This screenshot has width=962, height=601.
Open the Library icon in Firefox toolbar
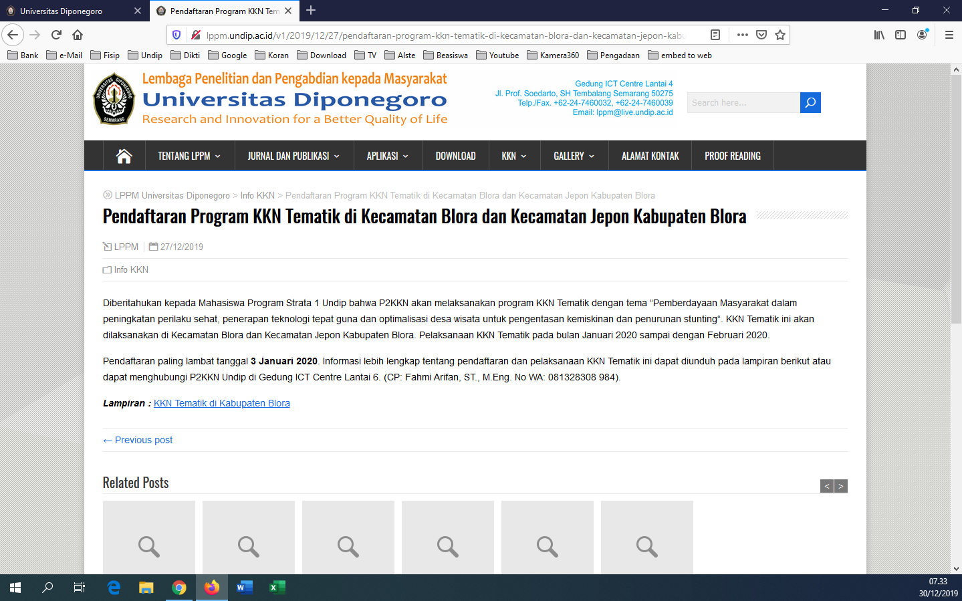coord(879,35)
